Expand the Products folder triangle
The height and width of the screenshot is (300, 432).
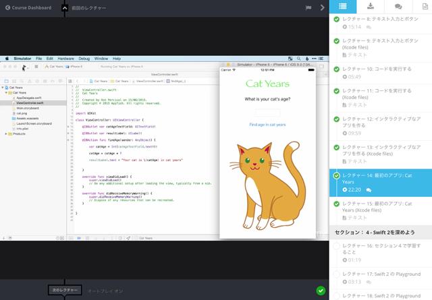pyautogui.click(x=6, y=133)
